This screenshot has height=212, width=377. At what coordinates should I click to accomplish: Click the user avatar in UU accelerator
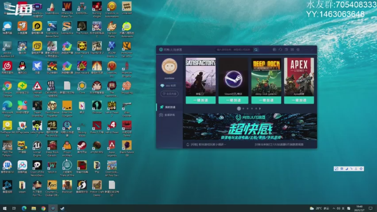169,66
